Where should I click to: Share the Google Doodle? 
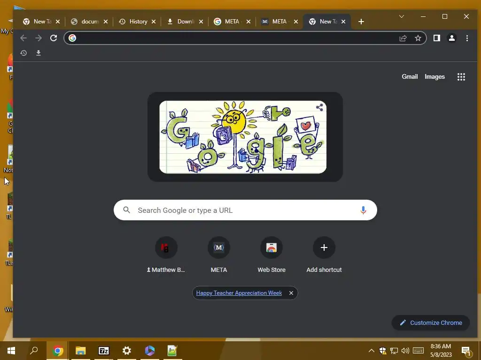point(319,107)
